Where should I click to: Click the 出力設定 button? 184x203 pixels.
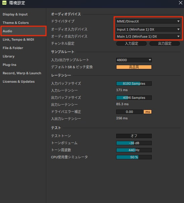165,43
